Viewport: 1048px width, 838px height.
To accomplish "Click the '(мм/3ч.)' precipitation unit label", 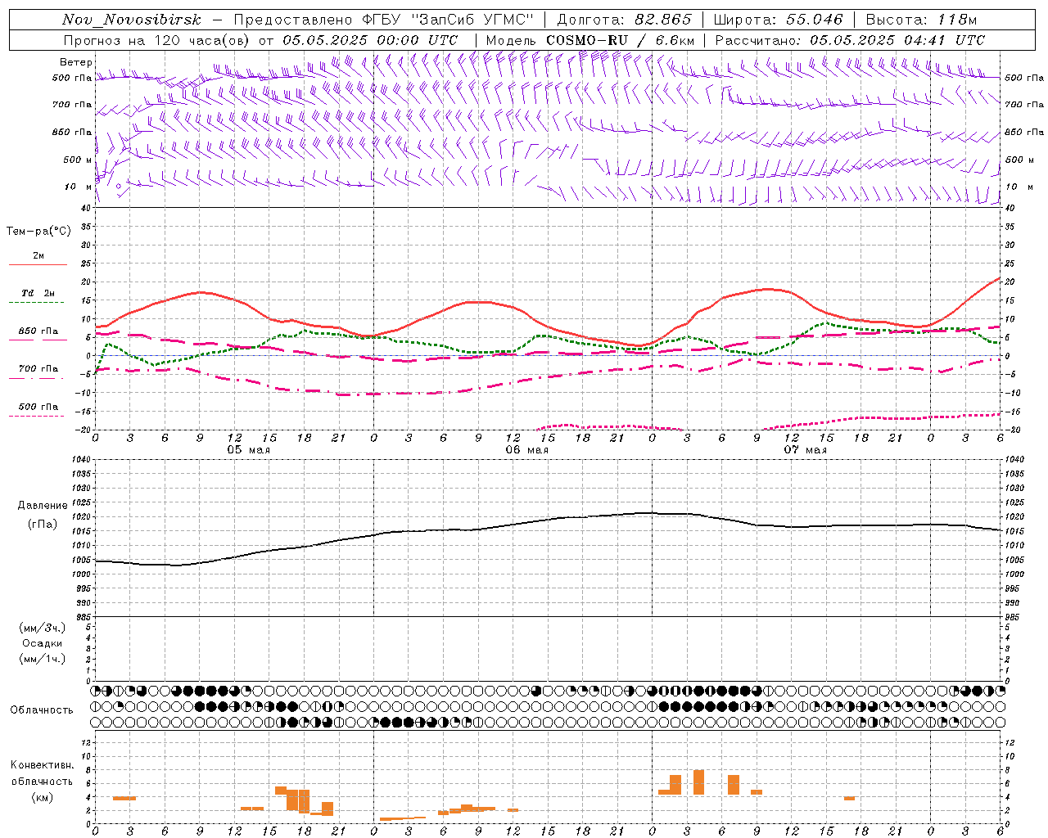I will click(x=43, y=628).
